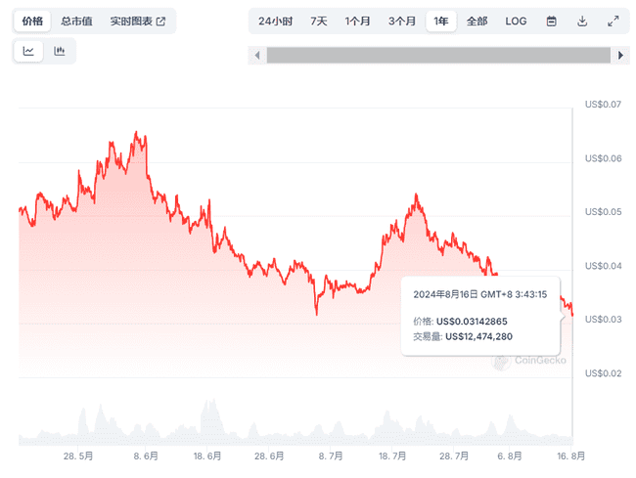Viewport: 636px width, 478px height.
Task: Choose the 3个月 time range
Action: coord(402,21)
